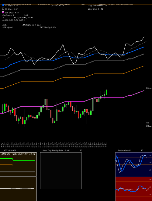Click the 'Stochastics & RSI' panel title
This screenshot has width=152, height=201.
pyautogui.click(x=130, y=150)
